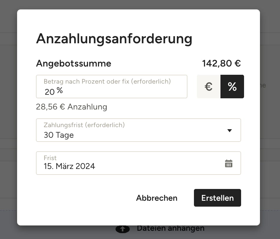Screen dimensions: 280x239
Task: Open the Dateien anhängen link
Action: (171, 228)
